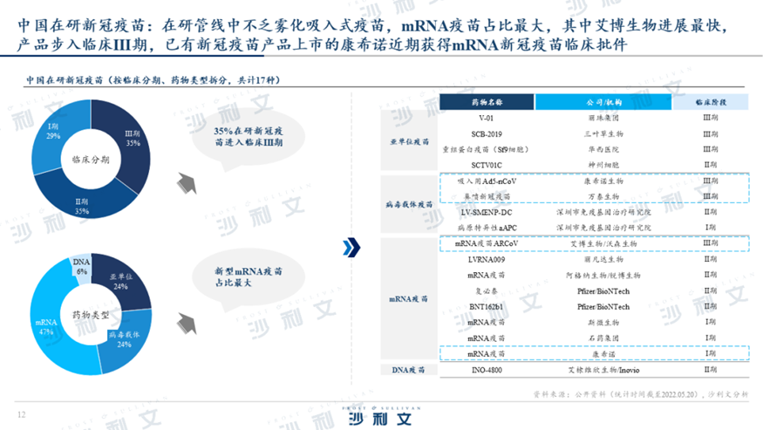Screen dimensions: 763x430
Task: Click the 临床分期 donut center label
Action: pyautogui.click(x=91, y=160)
